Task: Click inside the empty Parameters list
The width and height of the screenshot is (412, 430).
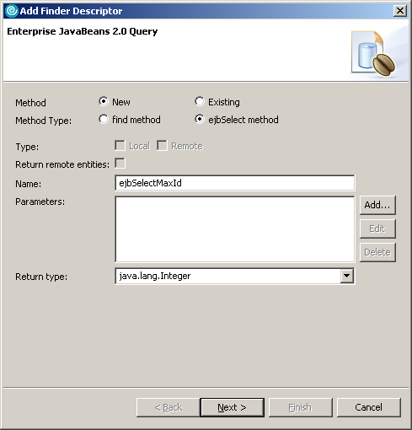Action: [x=235, y=229]
